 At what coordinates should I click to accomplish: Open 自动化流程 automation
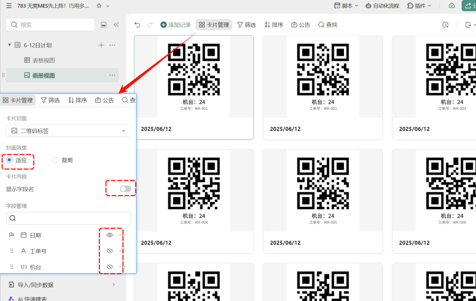tap(382, 6)
